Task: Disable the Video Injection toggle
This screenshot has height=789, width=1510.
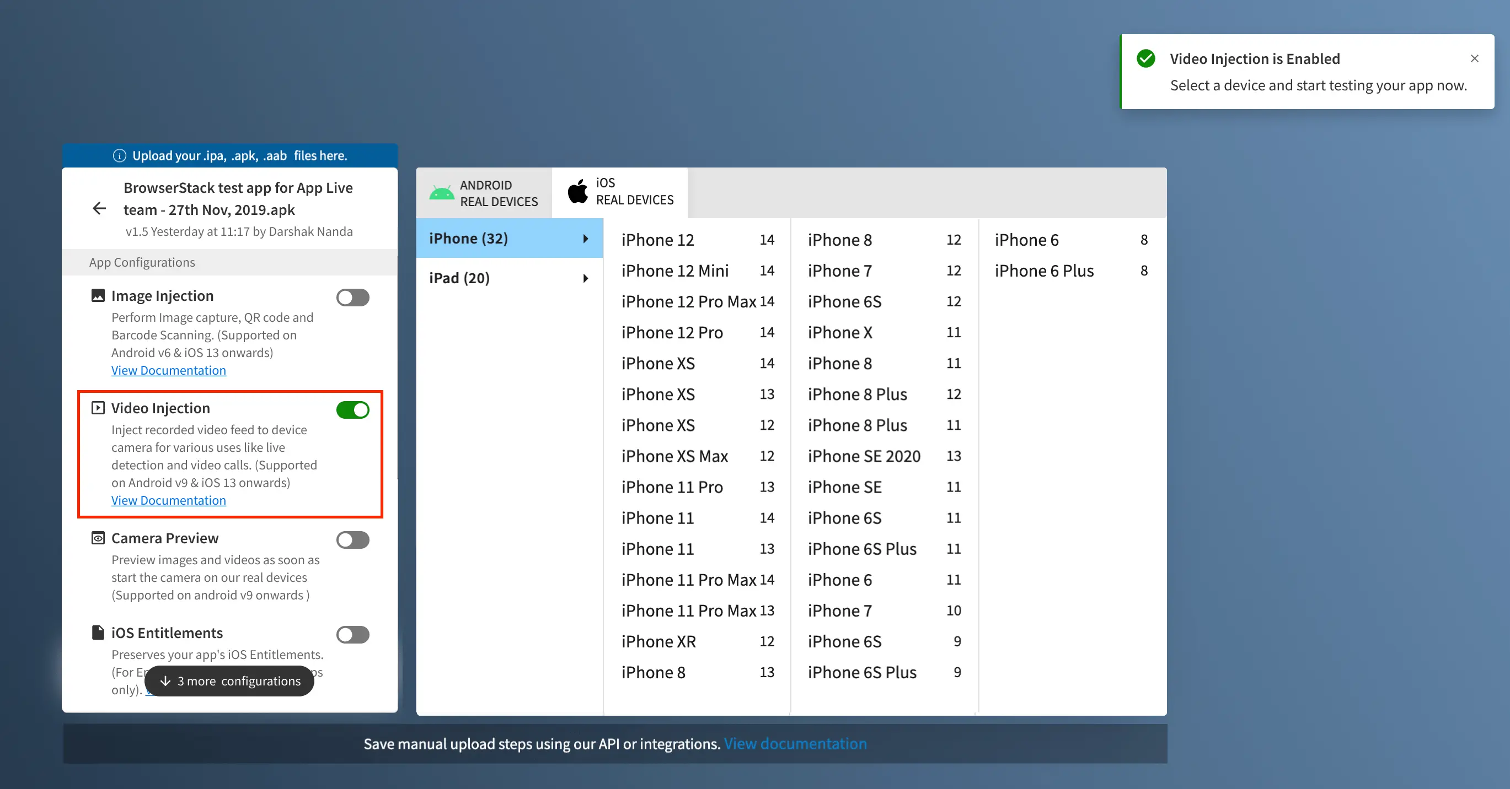Action: pos(352,410)
